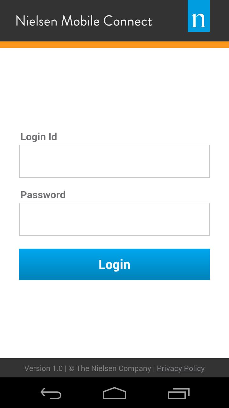Click the word "Connect" in header title
This screenshot has height=408, width=229.
click(128, 21)
